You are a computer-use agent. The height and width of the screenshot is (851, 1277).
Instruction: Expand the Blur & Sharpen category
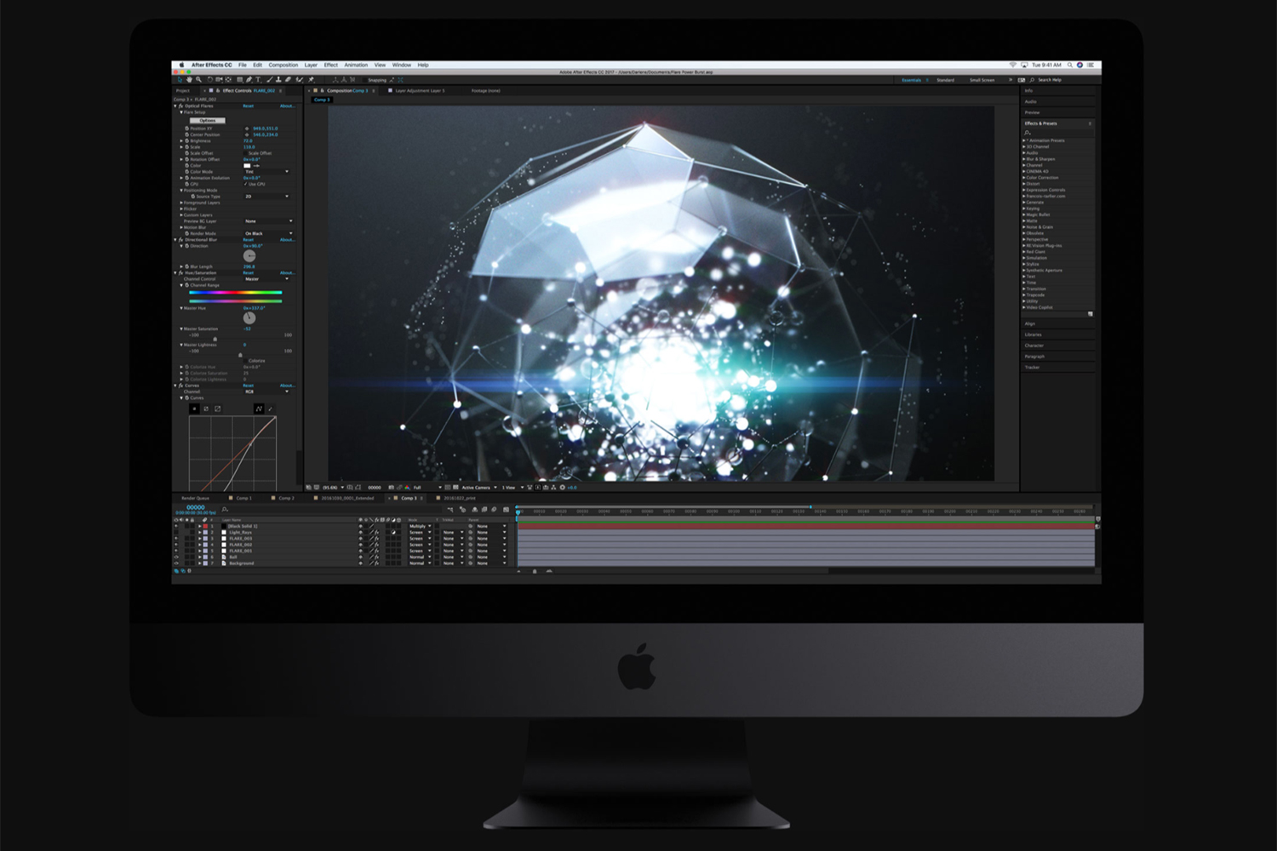point(1024,159)
